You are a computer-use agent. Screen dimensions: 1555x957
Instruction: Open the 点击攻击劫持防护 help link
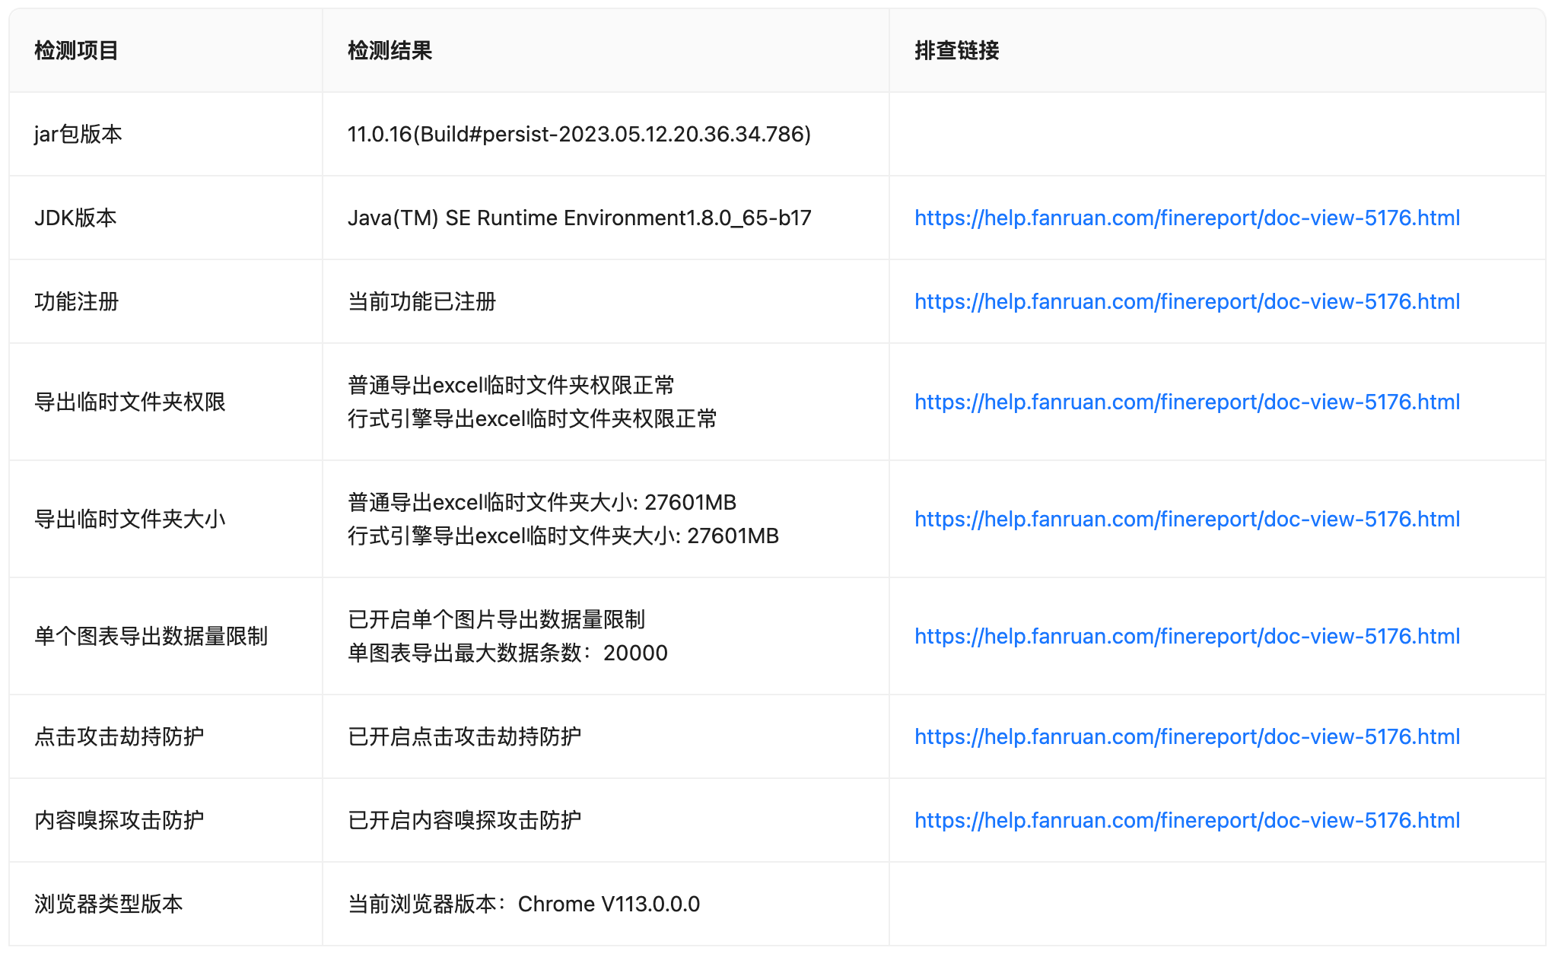[x=1186, y=737]
